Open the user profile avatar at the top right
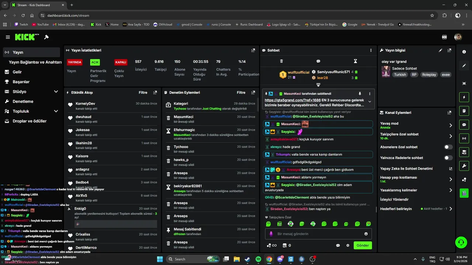 point(458,37)
